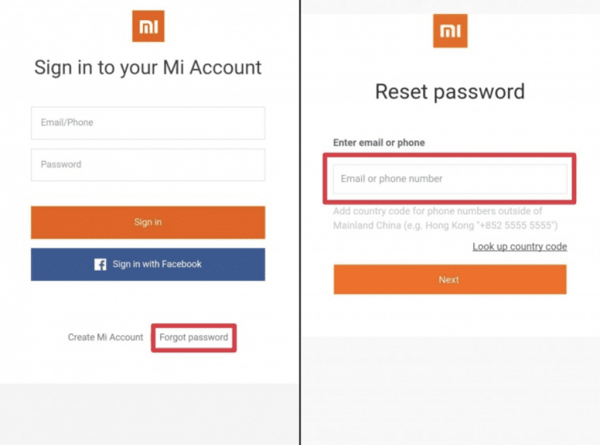
Task: Click the Mi logo above sign-in form
Action: point(148,26)
